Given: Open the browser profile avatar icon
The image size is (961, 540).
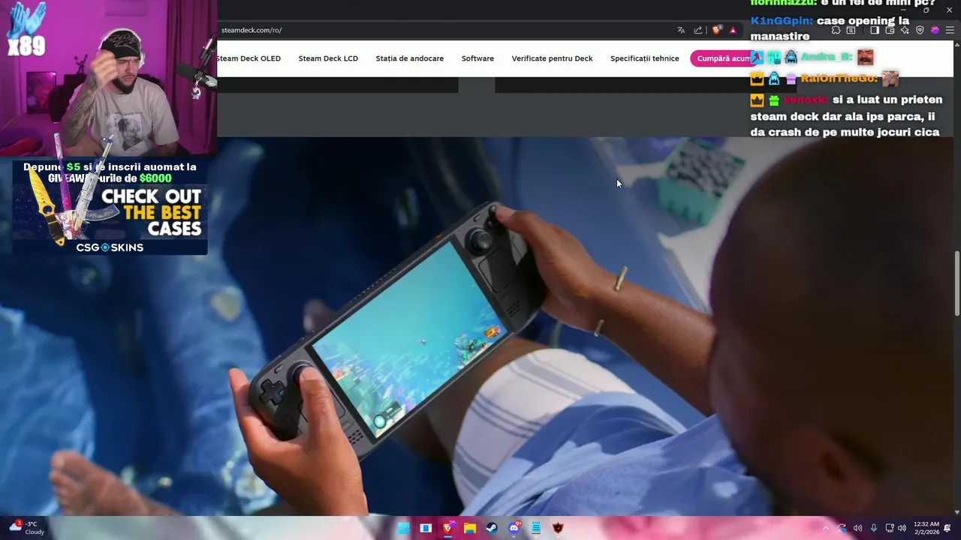Looking at the screenshot, I should tap(935, 30).
